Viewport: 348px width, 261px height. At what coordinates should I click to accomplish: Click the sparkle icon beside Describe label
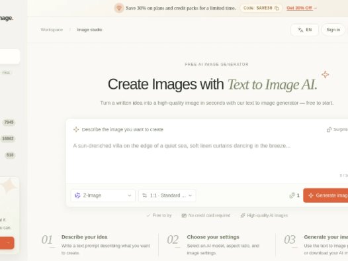pyautogui.click(x=76, y=129)
